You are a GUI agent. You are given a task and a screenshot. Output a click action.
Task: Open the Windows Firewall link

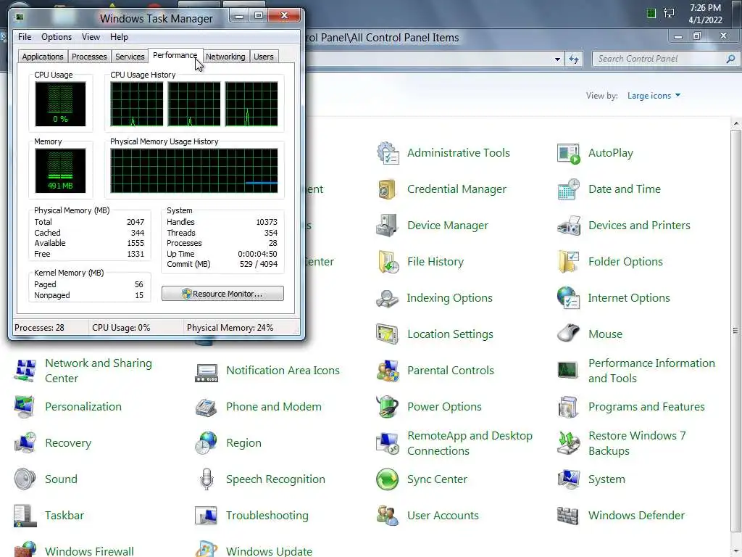[x=89, y=551]
